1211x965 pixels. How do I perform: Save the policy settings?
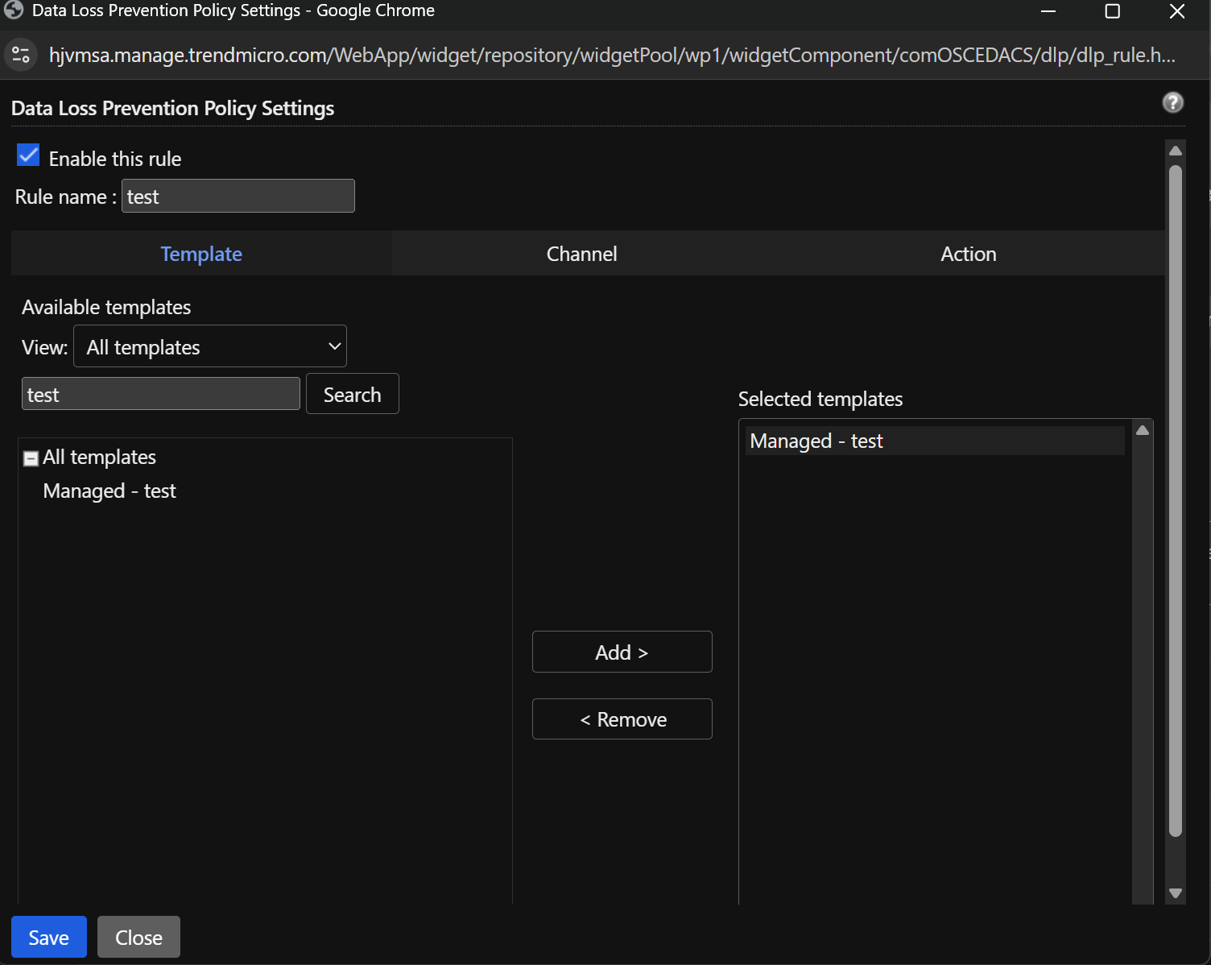click(x=49, y=937)
